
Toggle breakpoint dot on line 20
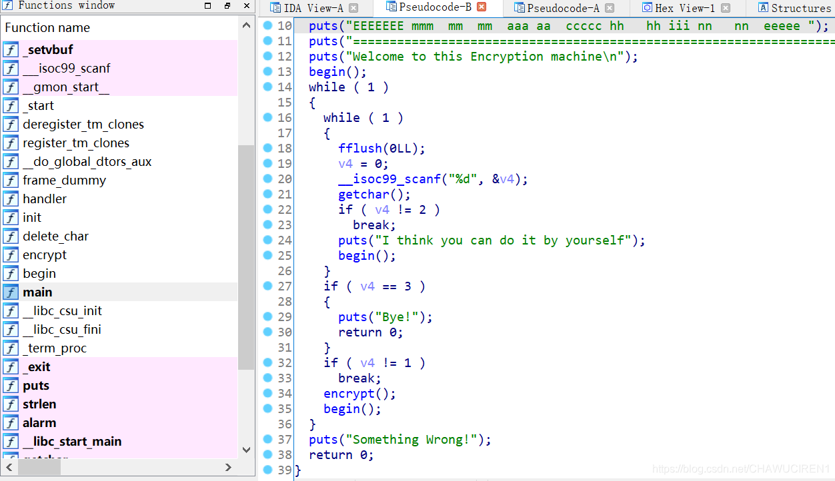coord(267,179)
